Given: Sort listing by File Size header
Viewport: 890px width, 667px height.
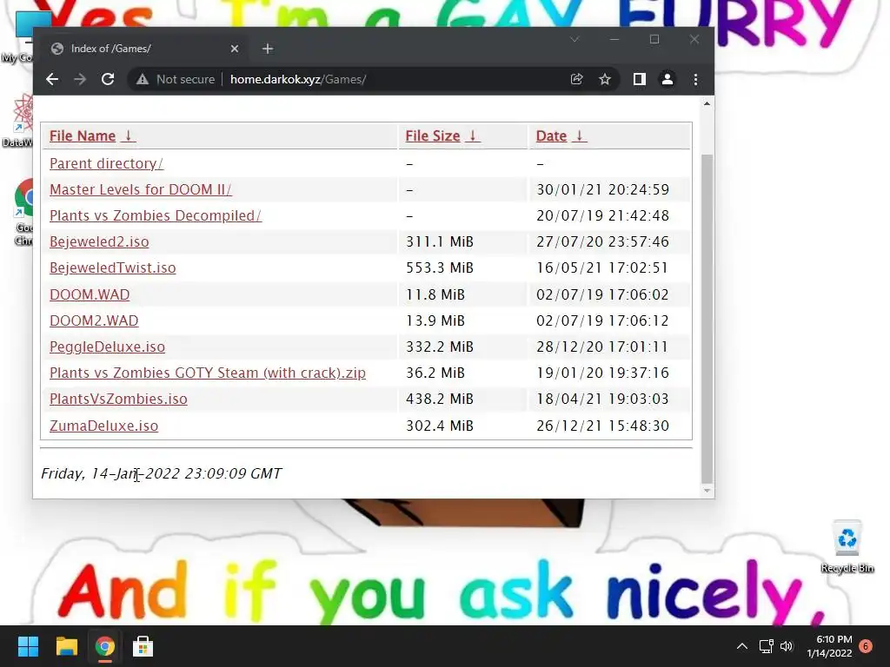Looking at the screenshot, I should [442, 136].
